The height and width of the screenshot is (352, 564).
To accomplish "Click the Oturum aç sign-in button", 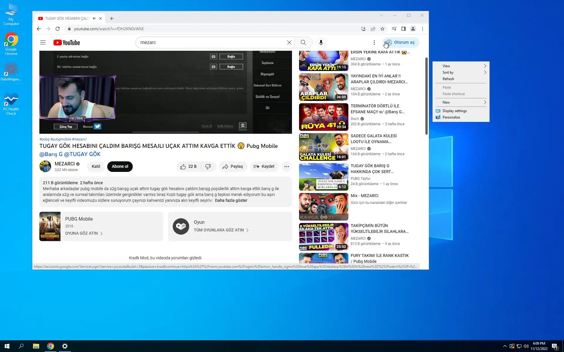I will tap(401, 43).
